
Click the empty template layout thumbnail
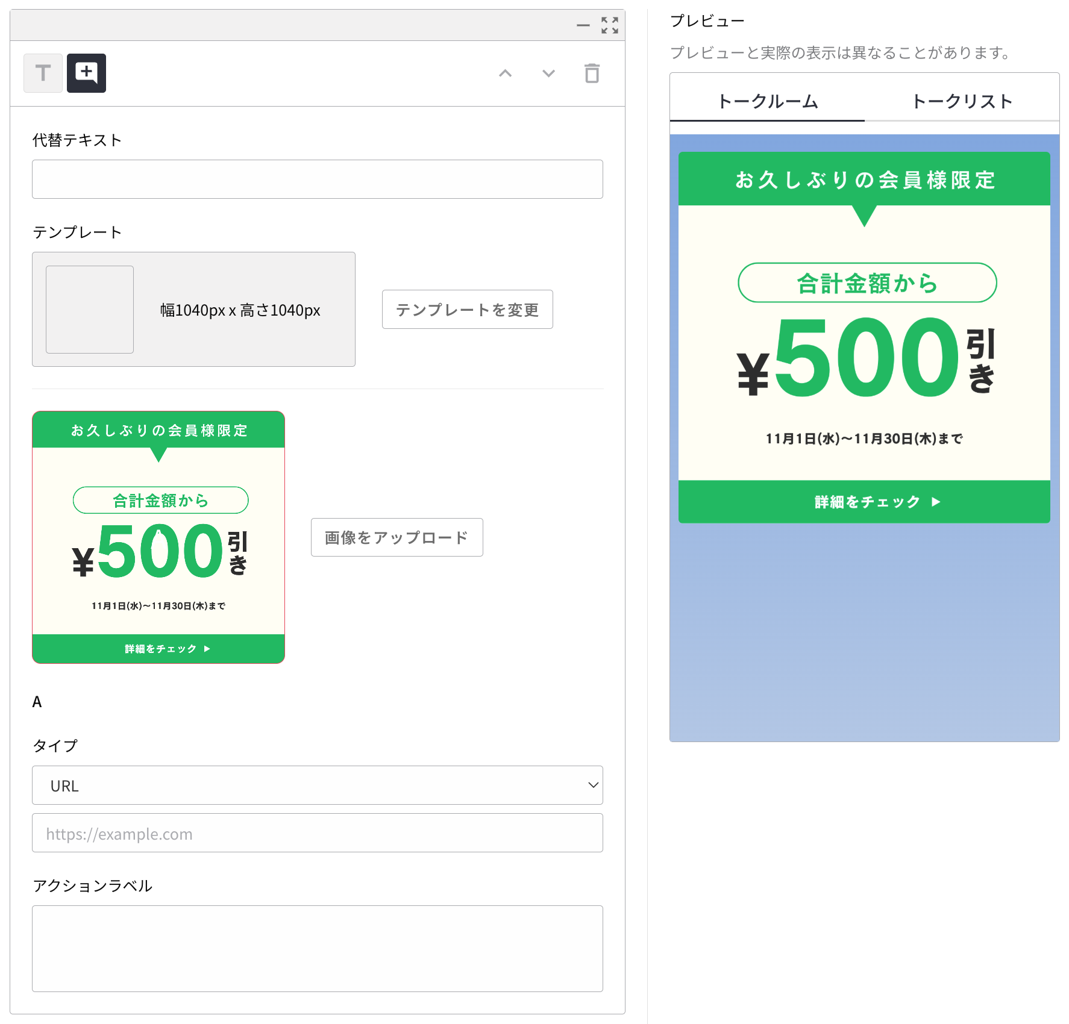click(90, 310)
